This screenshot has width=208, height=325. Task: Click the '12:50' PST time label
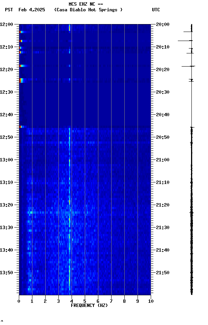(x=6, y=137)
